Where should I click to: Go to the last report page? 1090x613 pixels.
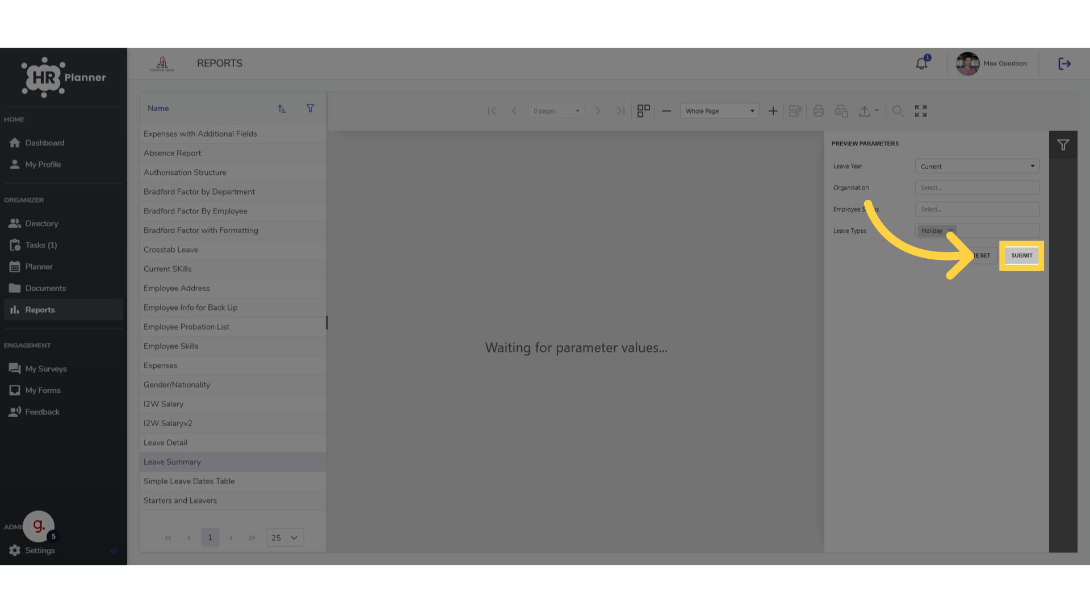[621, 111]
